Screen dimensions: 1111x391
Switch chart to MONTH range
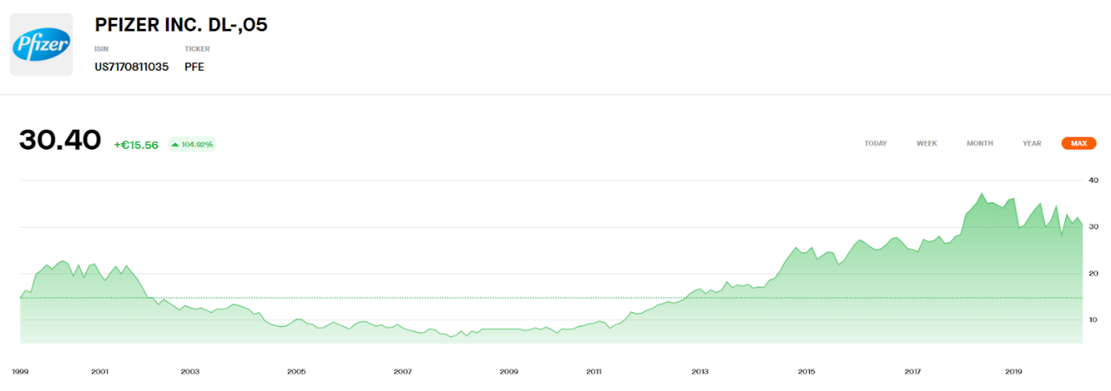[x=980, y=143]
